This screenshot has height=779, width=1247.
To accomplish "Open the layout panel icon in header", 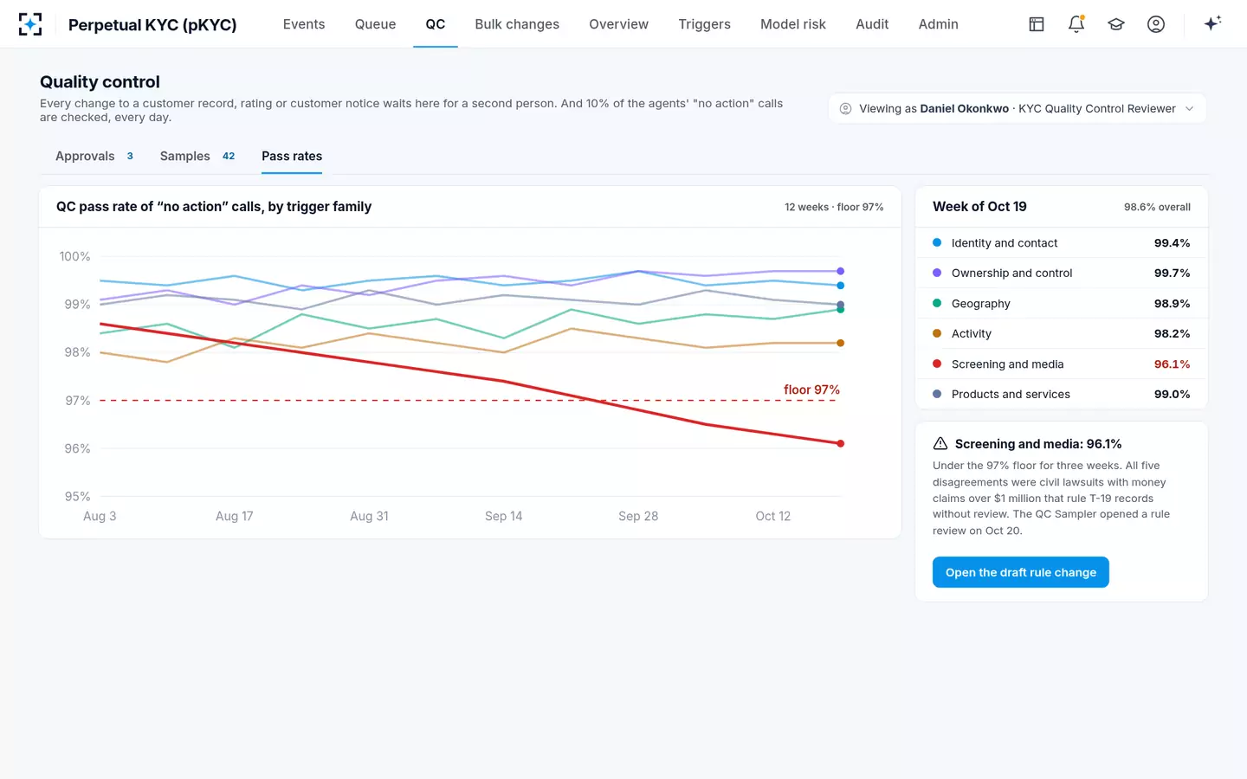I will (1037, 24).
